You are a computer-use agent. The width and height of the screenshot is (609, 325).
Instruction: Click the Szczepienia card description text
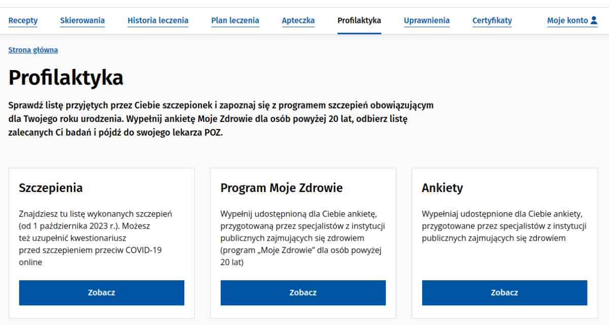[x=95, y=238]
